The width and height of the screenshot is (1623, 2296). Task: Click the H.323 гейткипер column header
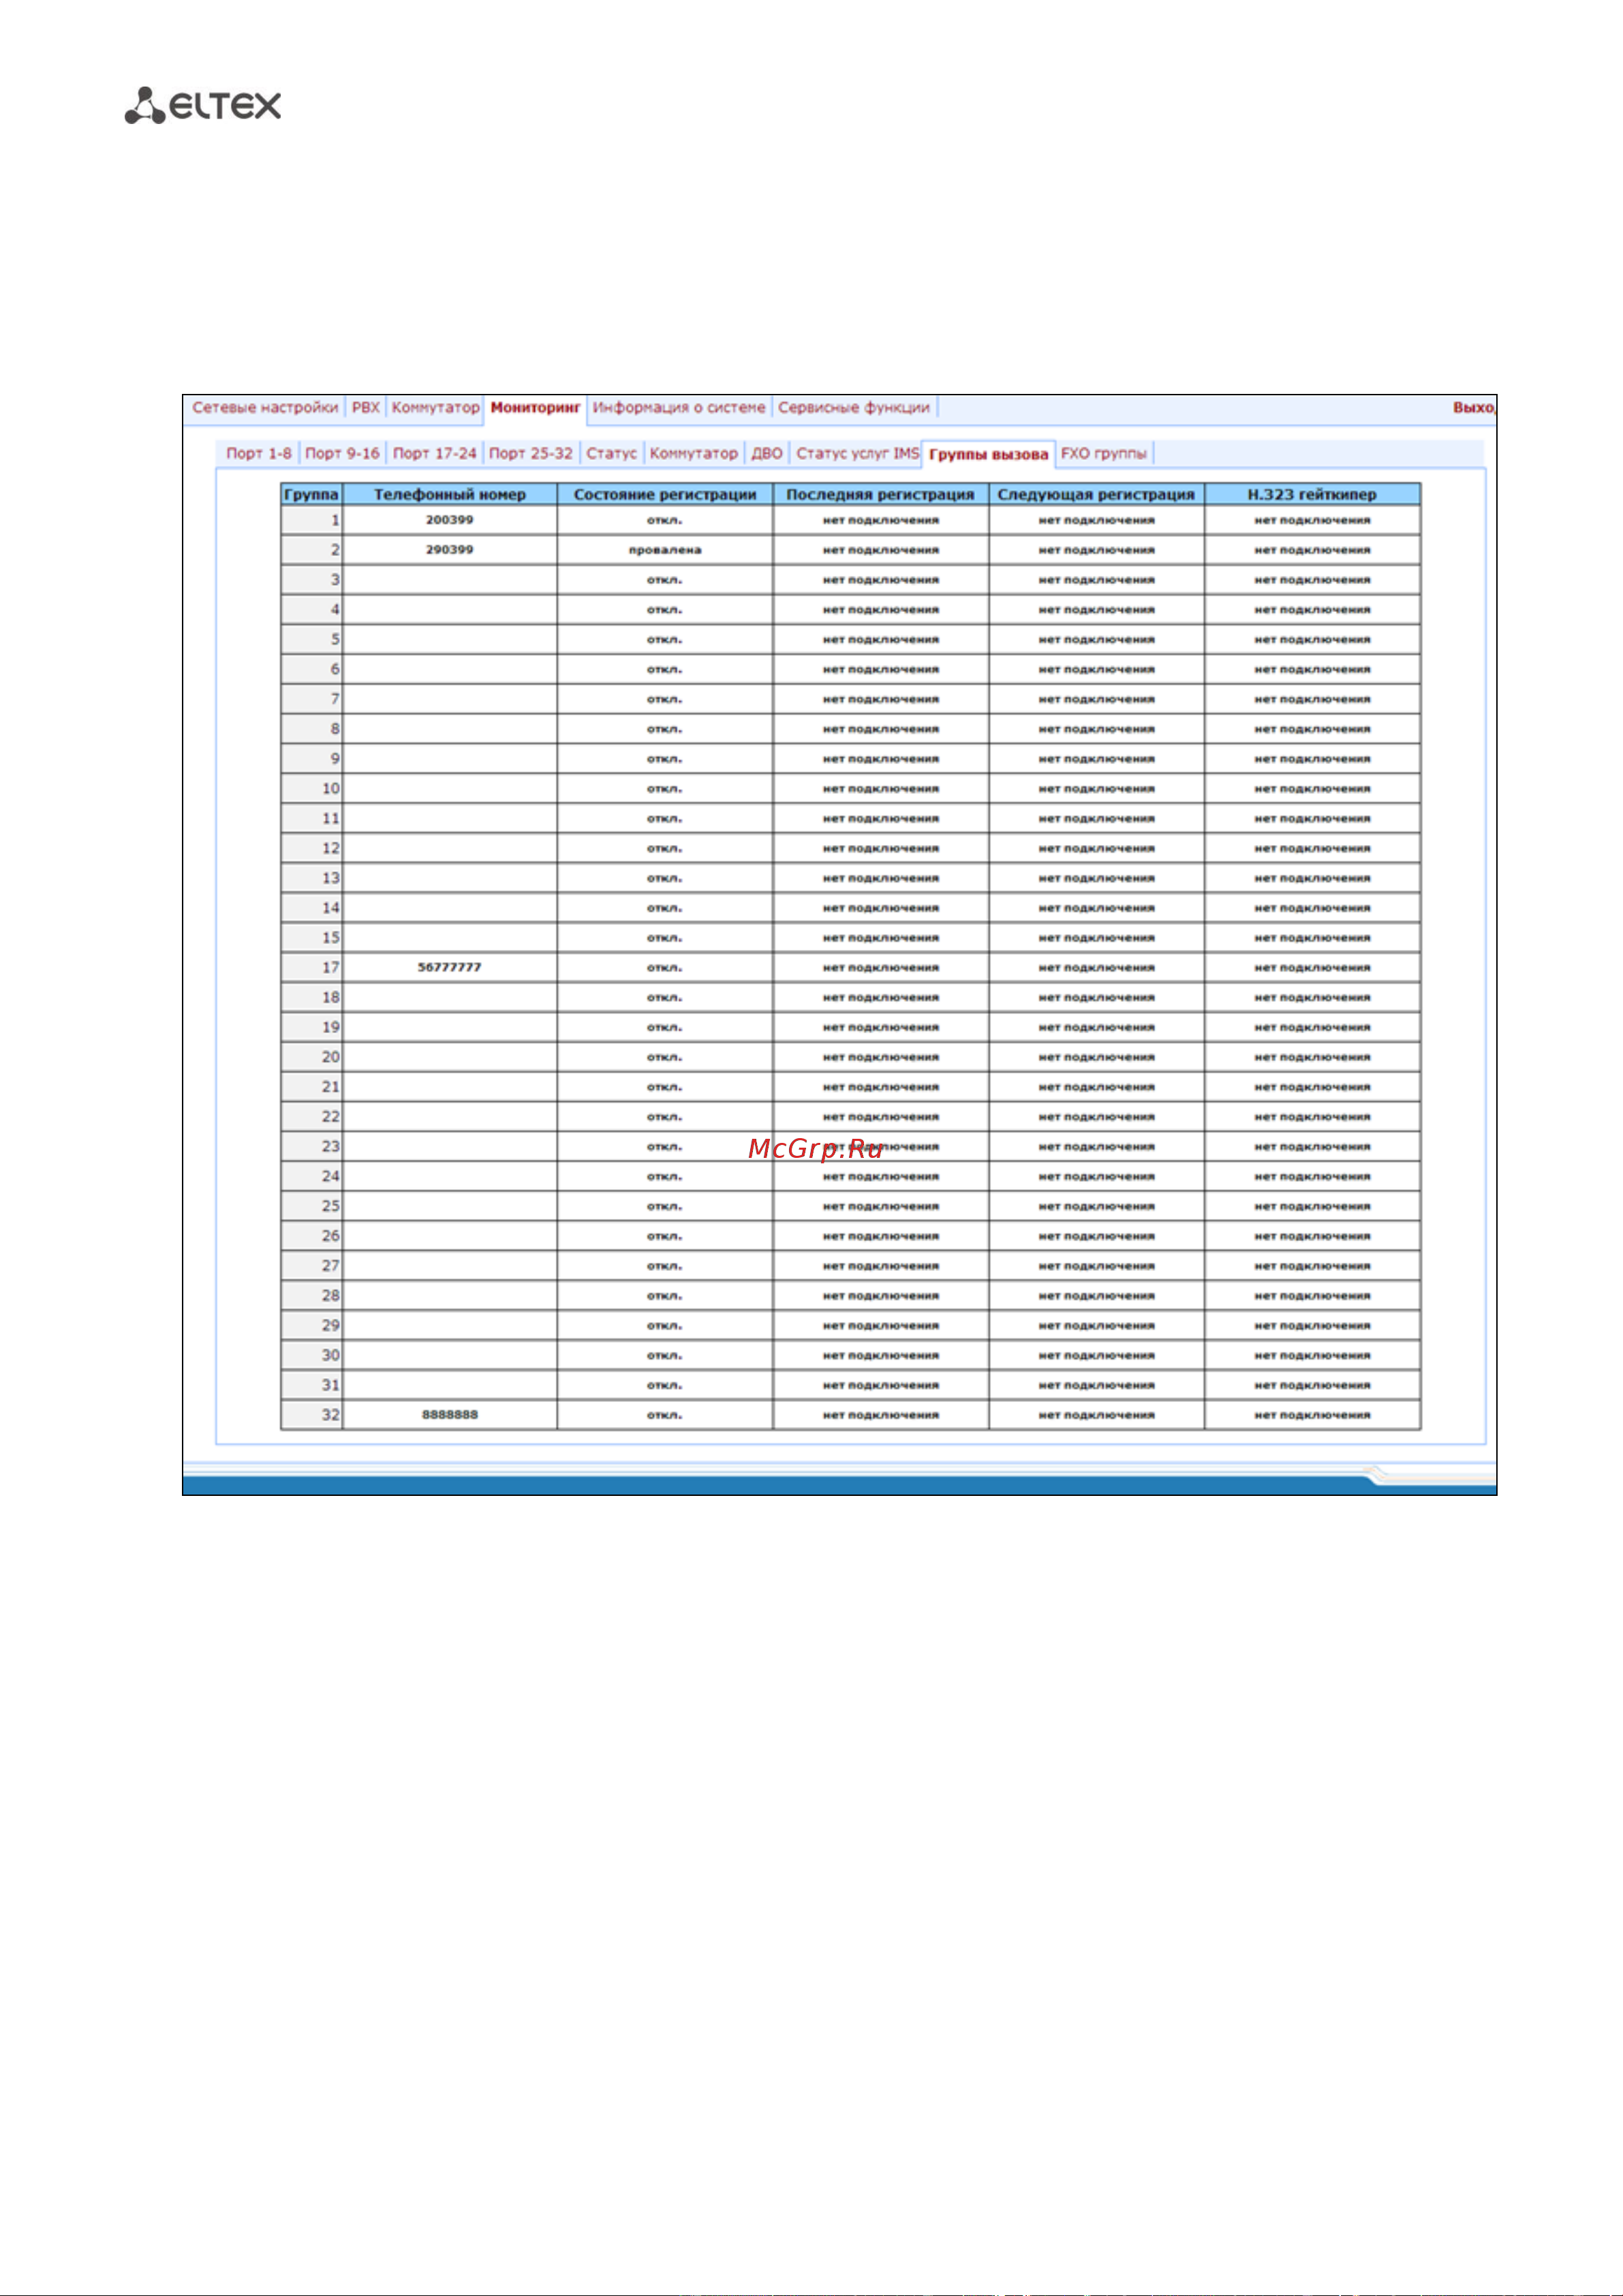pyautogui.click(x=1312, y=495)
